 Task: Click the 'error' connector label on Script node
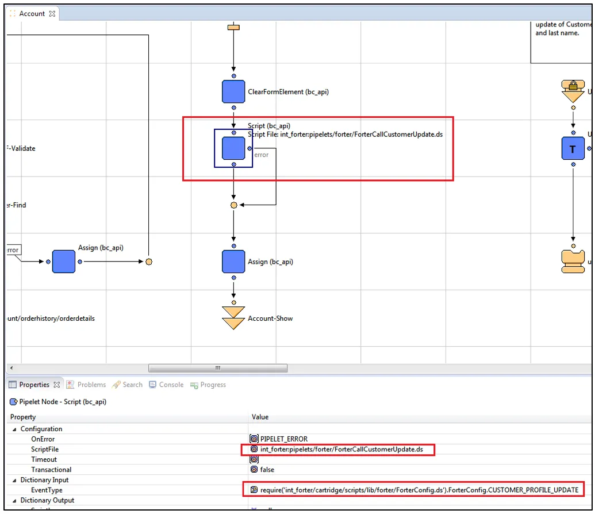tap(262, 155)
